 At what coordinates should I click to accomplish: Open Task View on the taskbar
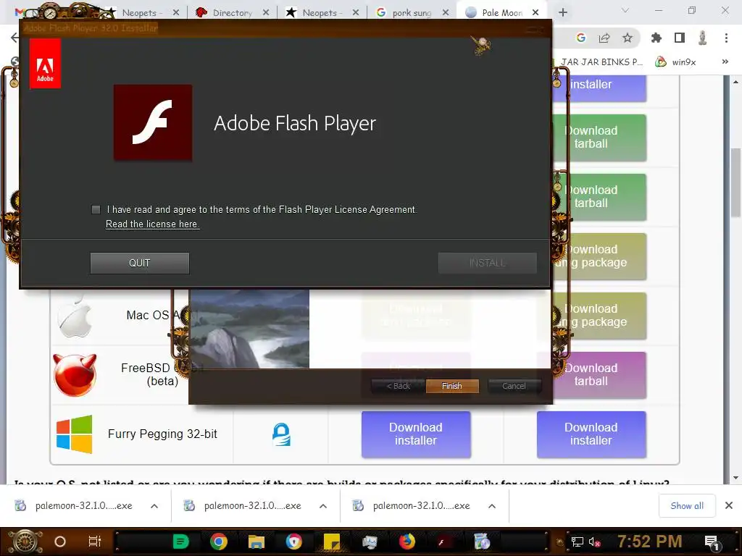(x=95, y=542)
